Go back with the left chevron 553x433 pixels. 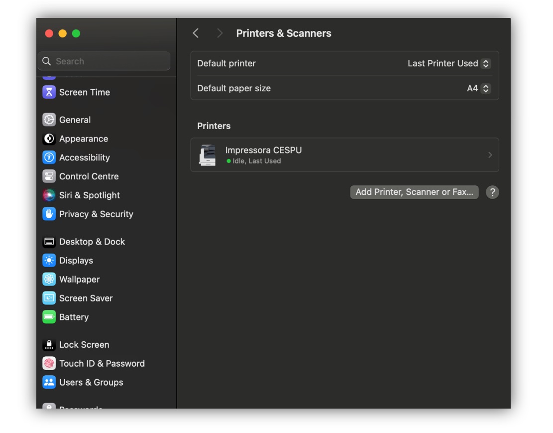coord(196,33)
